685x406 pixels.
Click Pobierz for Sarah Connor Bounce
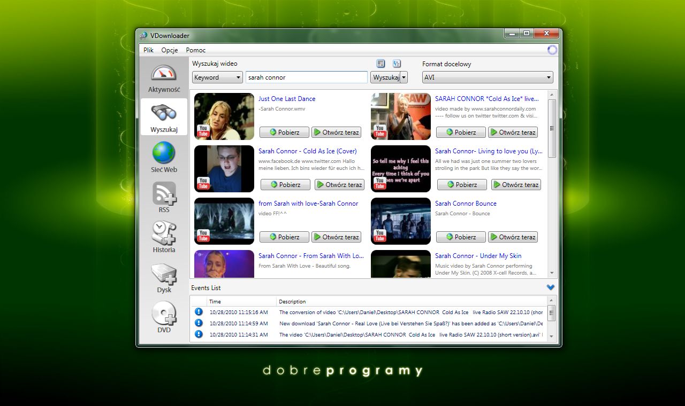(x=461, y=237)
